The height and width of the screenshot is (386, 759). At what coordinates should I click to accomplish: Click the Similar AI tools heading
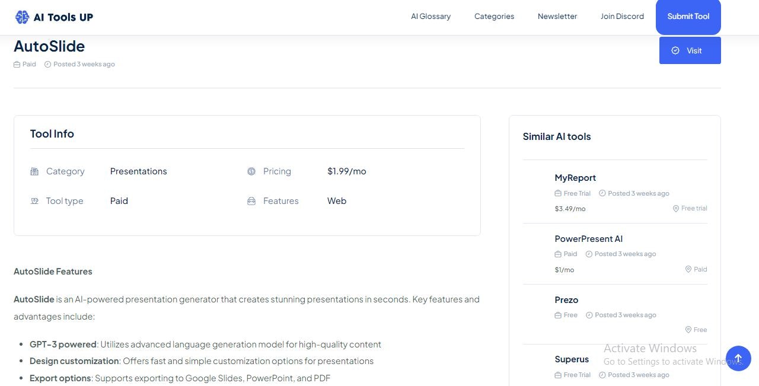(x=557, y=136)
